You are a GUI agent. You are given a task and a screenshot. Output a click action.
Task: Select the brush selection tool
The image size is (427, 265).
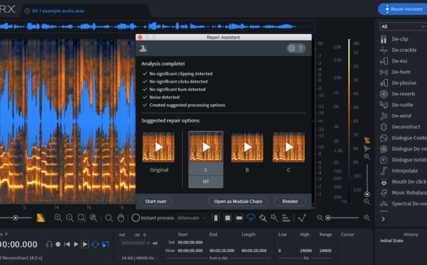pyautogui.click(x=263, y=217)
